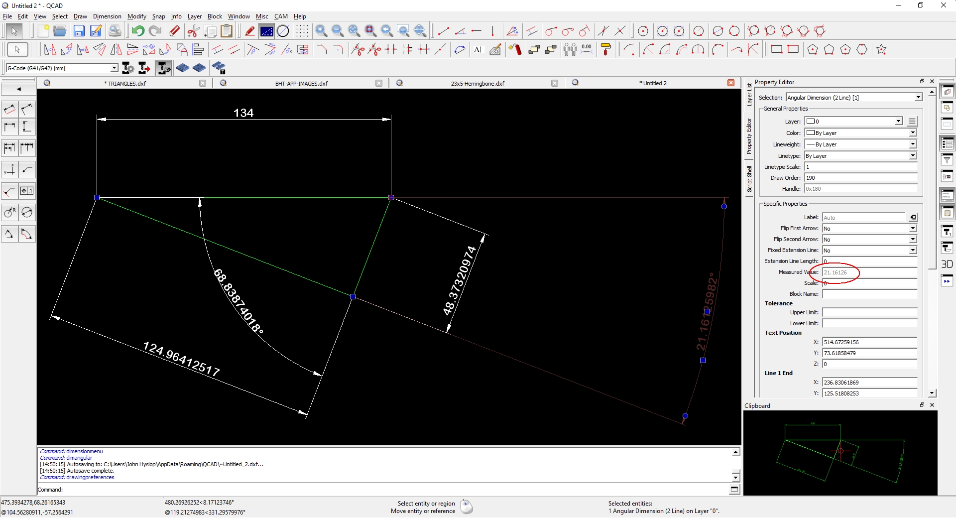
Task: Undock the Property Editor panel
Action: click(922, 81)
